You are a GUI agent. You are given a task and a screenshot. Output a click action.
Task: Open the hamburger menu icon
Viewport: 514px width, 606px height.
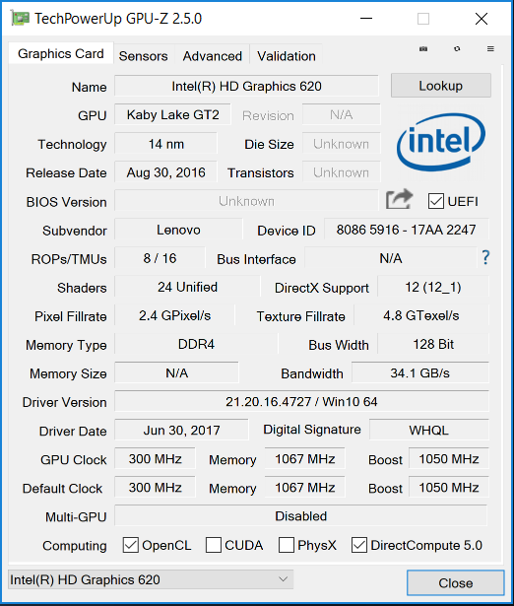[x=490, y=49]
